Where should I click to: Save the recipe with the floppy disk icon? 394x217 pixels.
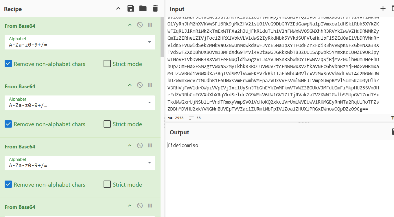(131, 9)
